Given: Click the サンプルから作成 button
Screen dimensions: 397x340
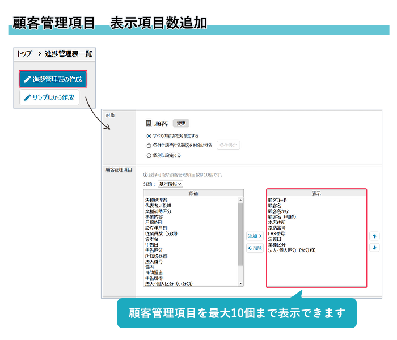Looking at the screenshot, I should coord(49,97).
